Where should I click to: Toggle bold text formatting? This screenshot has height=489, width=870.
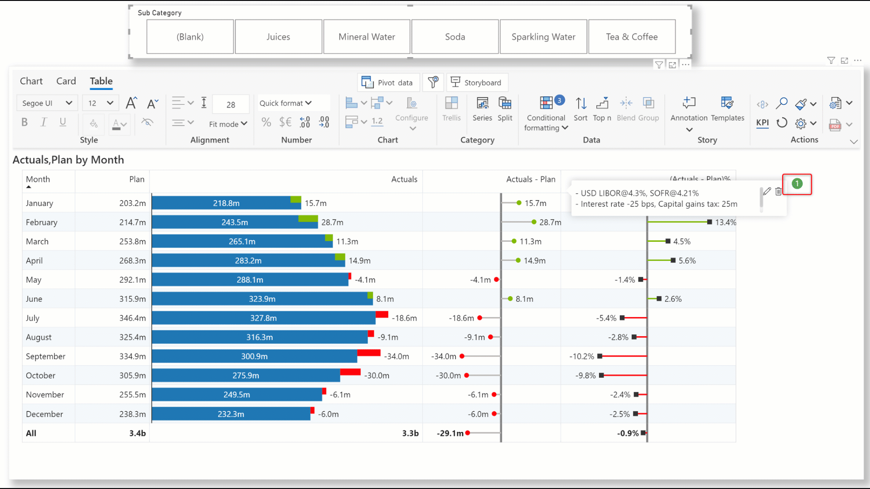24,122
